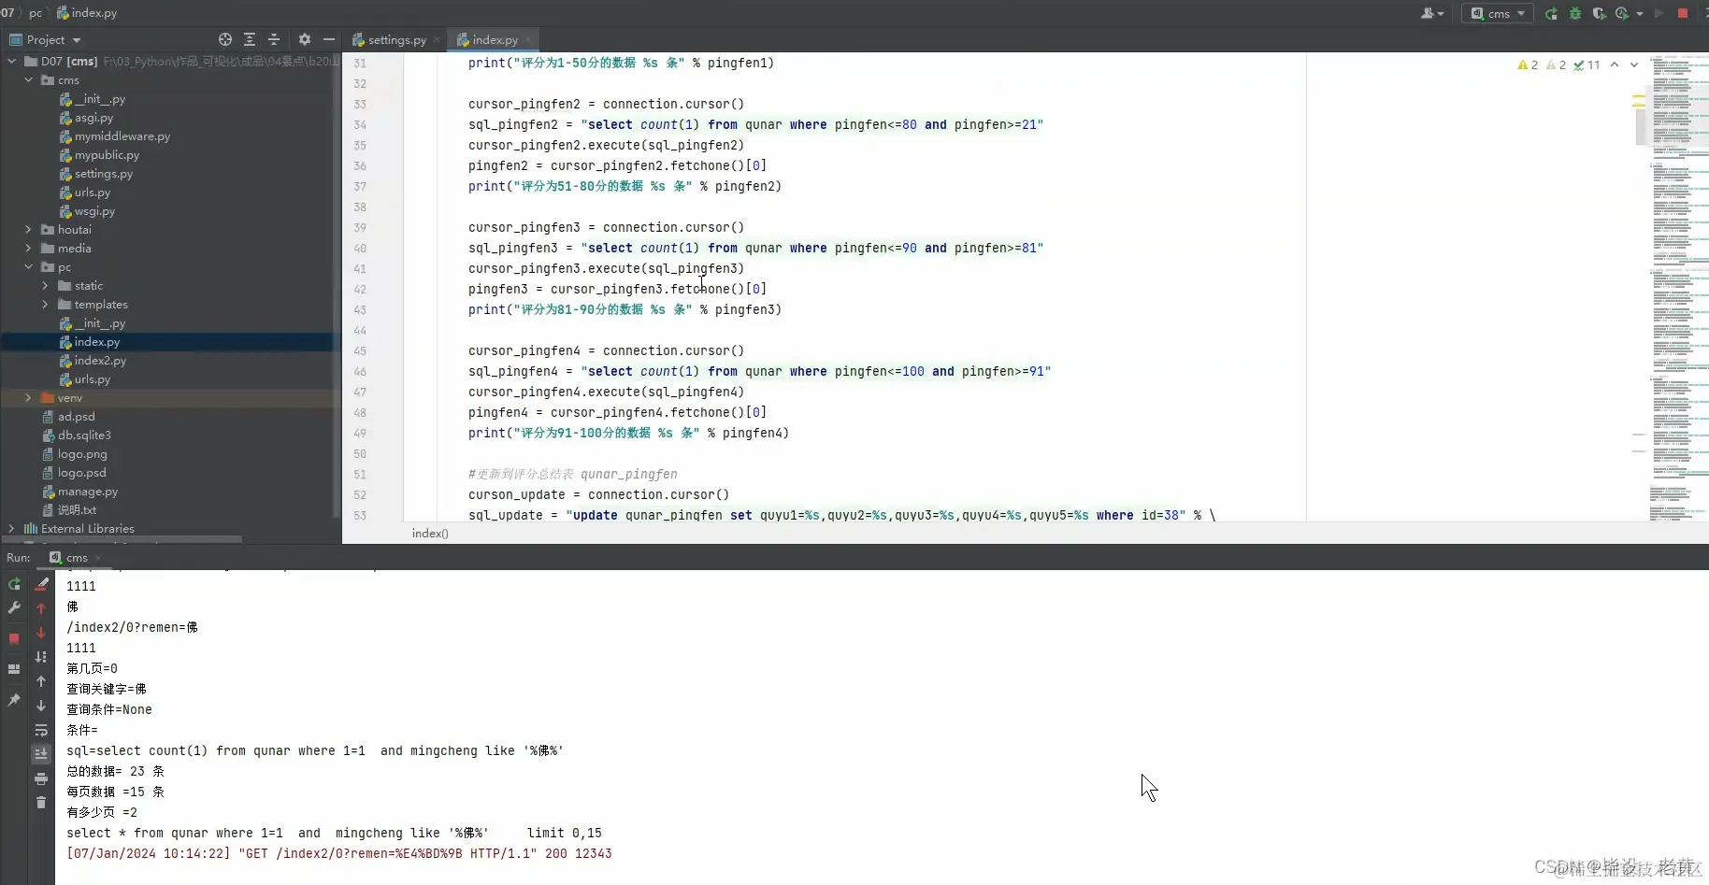Image resolution: width=1709 pixels, height=885 pixels.
Task: Toggle soft-wrap in the Run console
Action: coord(41,730)
